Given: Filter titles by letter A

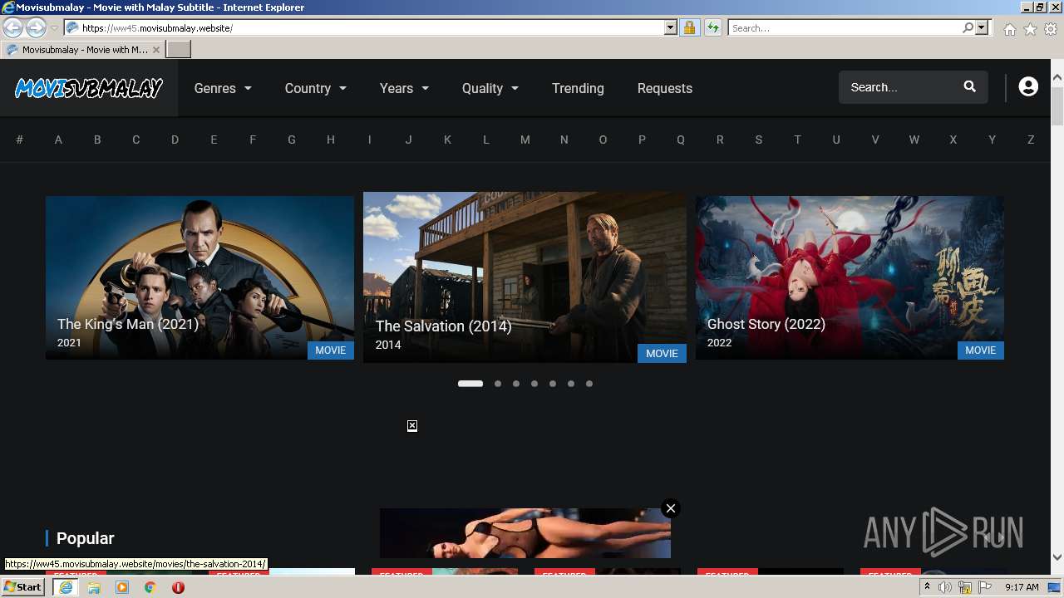Looking at the screenshot, I should pos(58,140).
